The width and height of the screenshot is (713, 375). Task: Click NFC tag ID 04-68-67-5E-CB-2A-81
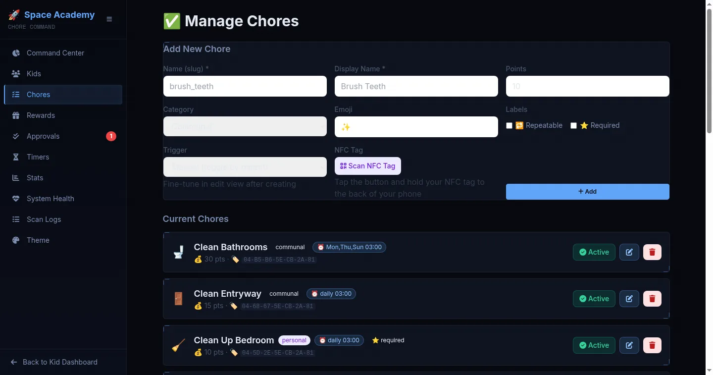[278, 306]
